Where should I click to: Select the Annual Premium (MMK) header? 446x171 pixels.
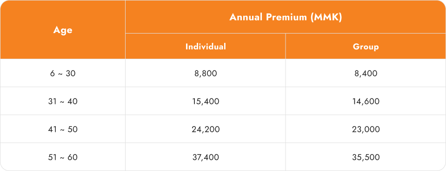tap(286, 17)
